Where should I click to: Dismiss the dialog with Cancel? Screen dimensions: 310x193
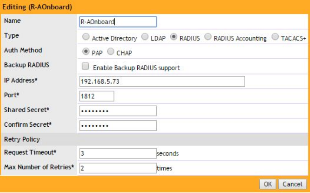[x=293, y=184]
